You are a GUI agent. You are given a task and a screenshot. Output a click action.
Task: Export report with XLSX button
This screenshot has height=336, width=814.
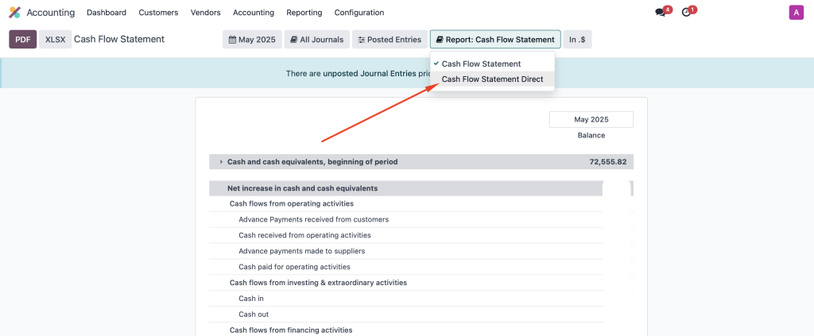[x=55, y=40]
